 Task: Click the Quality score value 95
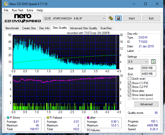click(156, 113)
